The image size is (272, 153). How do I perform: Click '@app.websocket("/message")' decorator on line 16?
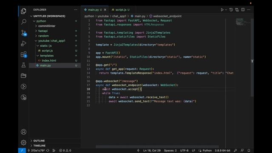(116, 81)
